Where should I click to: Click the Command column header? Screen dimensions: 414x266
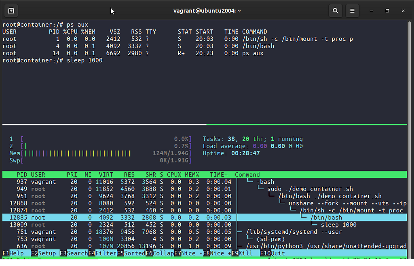pyautogui.click(x=247, y=174)
